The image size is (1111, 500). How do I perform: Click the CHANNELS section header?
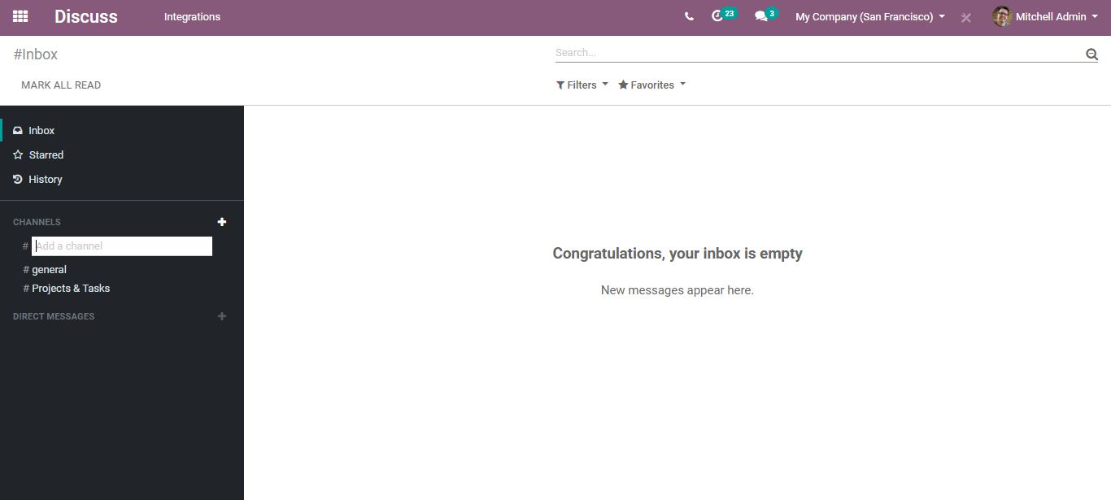click(37, 222)
